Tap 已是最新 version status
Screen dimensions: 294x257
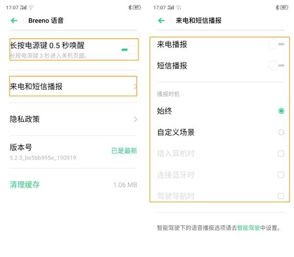(x=124, y=151)
